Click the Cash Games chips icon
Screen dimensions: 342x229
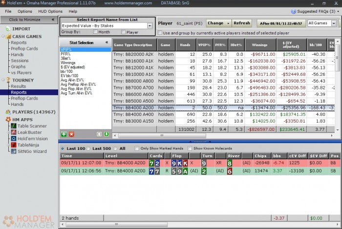click(8, 37)
